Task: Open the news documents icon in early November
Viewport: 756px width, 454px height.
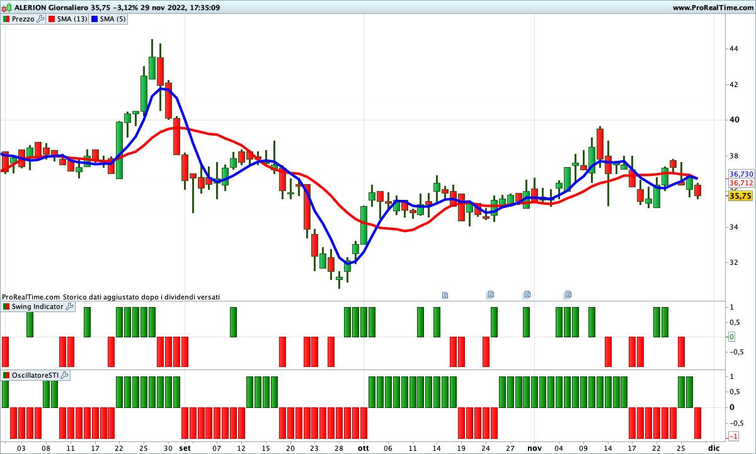Action: coord(568,294)
